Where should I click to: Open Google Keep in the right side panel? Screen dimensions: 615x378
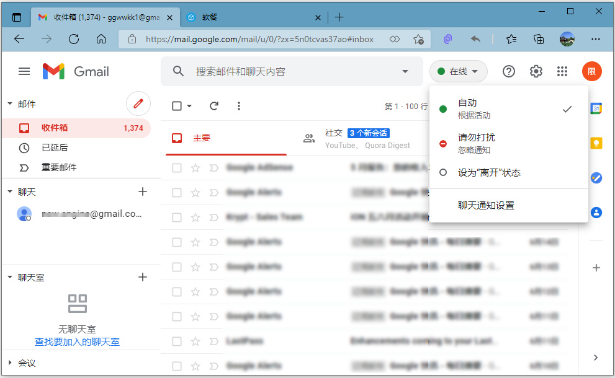coord(596,143)
